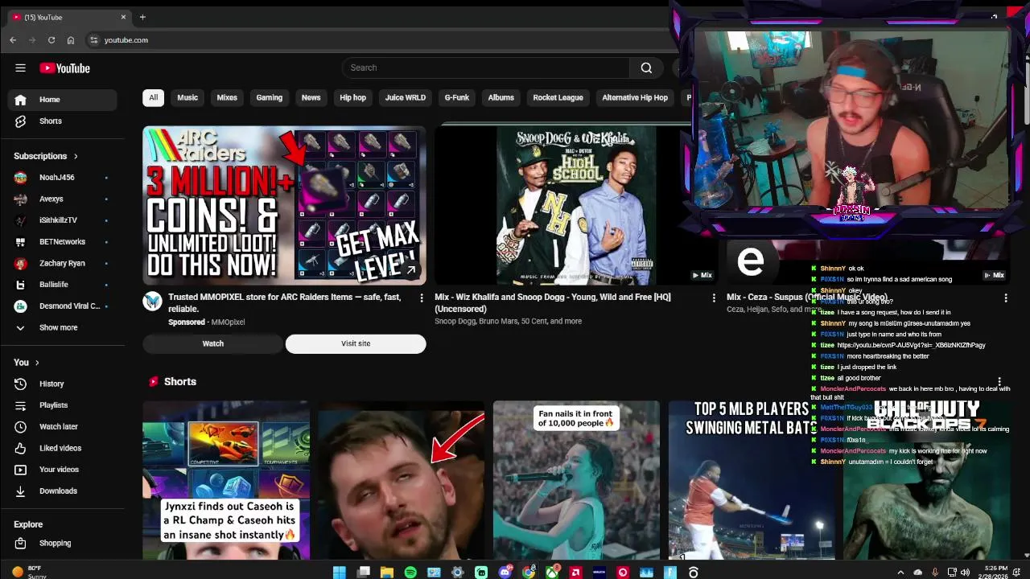Image resolution: width=1030 pixels, height=579 pixels.
Task: Select the G-Funk filter chip
Action: pos(457,97)
